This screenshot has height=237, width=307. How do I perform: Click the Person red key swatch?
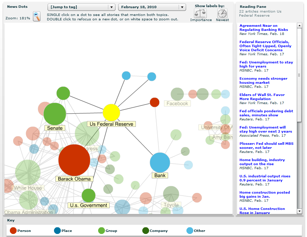(13, 231)
